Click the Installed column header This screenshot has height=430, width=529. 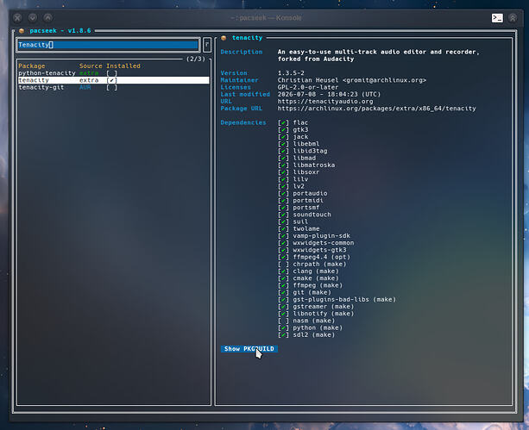tap(123, 66)
